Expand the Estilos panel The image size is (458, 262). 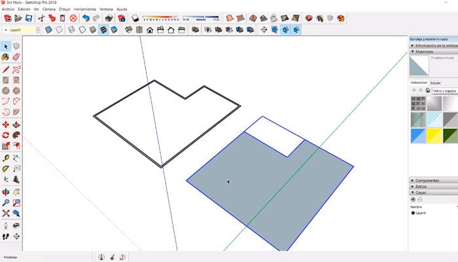[x=433, y=186]
